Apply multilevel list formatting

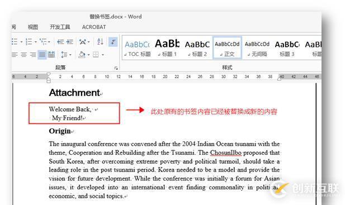[43, 41]
